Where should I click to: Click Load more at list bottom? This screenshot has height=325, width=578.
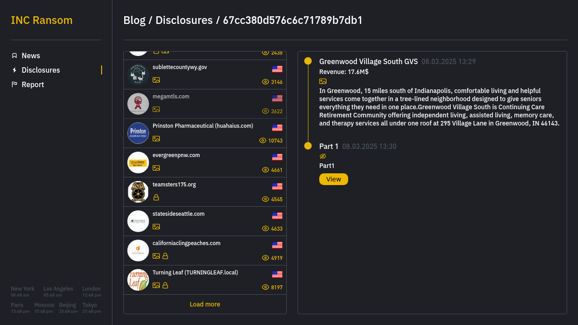pos(205,304)
